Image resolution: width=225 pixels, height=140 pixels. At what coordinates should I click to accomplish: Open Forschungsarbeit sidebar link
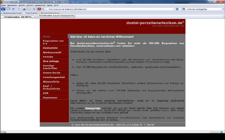(54, 77)
